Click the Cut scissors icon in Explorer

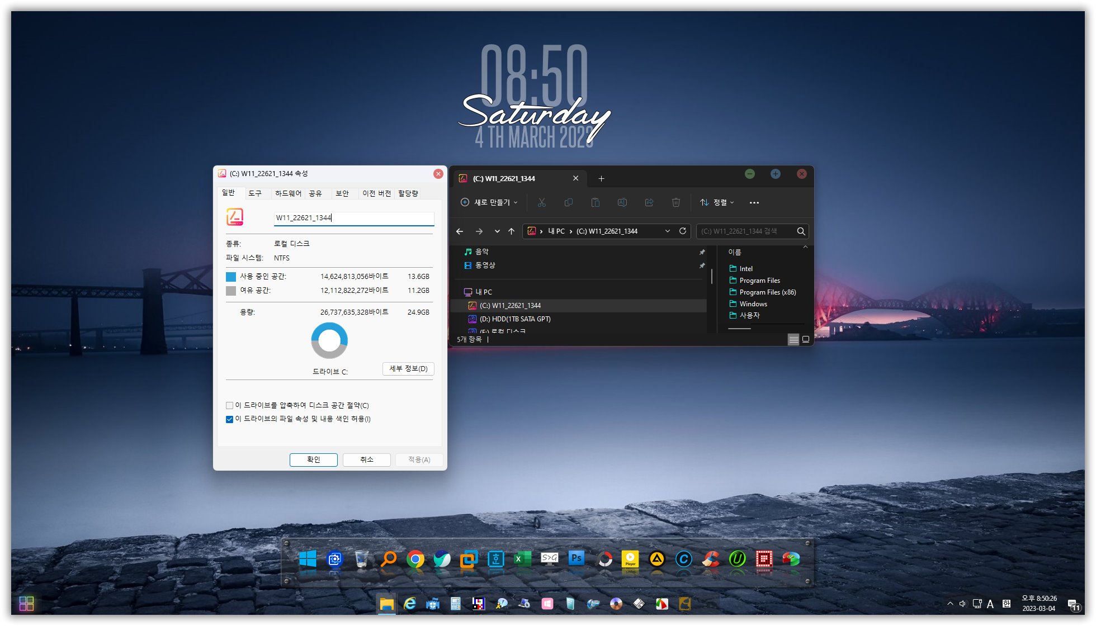click(x=541, y=202)
